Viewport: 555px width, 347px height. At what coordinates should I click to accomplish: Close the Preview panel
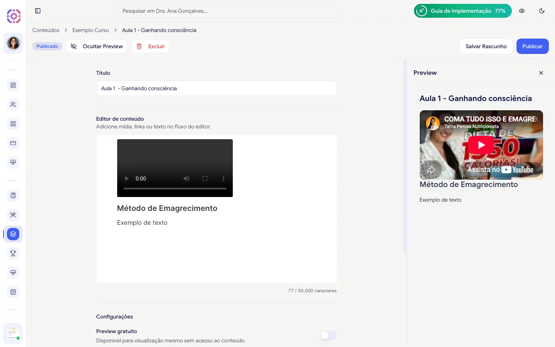tap(541, 73)
